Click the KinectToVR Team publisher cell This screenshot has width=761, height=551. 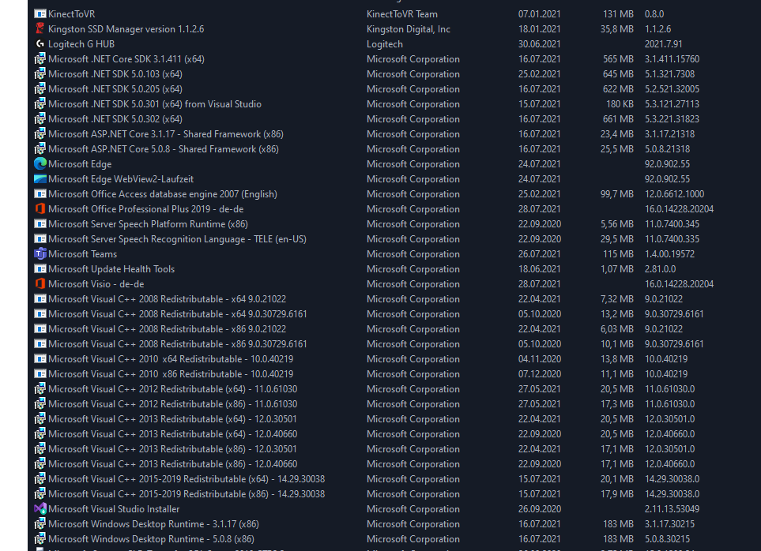[x=402, y=14]
